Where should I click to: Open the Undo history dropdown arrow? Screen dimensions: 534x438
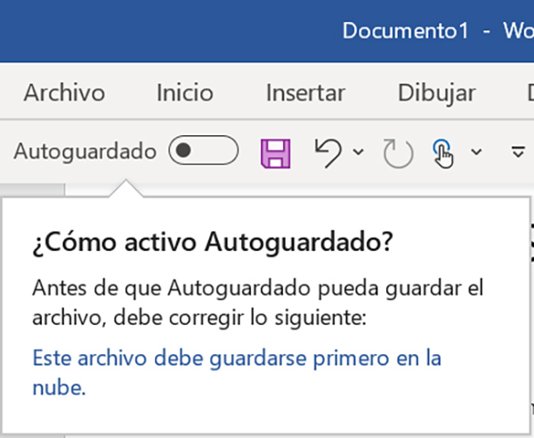pyautogui.click(x=359, y=151)
